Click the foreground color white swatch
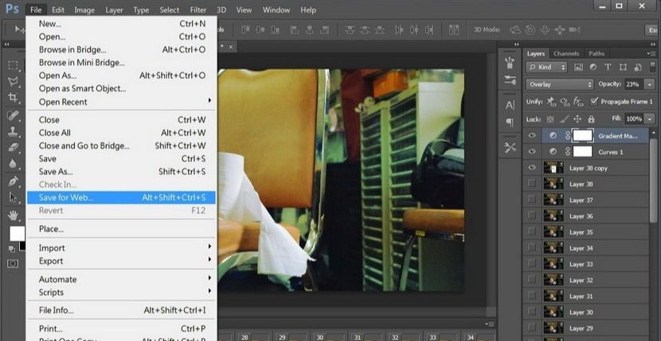 click(17, 234)
